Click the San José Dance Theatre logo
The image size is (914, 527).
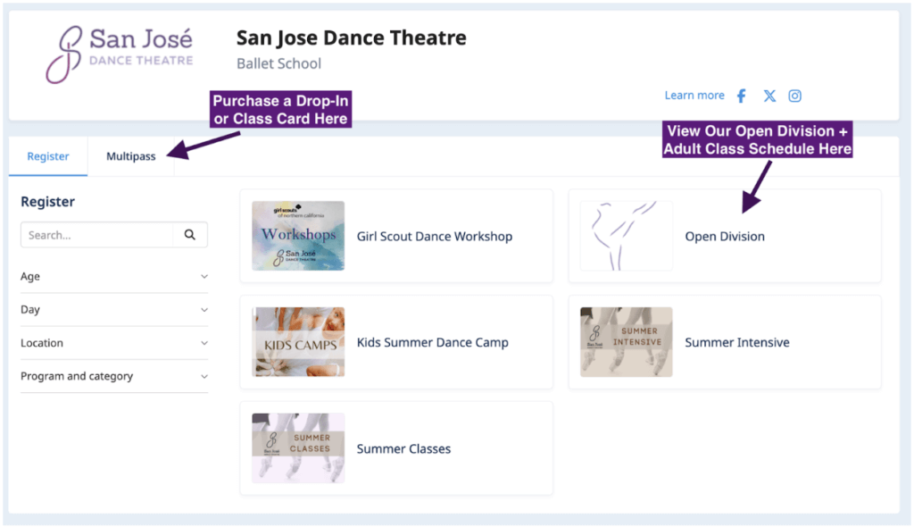(120, 54)
